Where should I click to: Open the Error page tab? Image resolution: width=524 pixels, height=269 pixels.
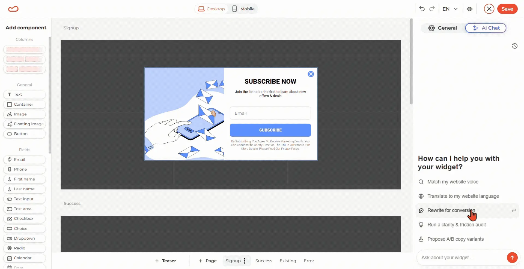point(309,261)
